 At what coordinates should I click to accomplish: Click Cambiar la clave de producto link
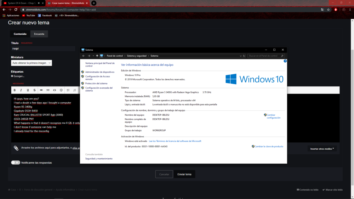pyautogui.click(x=269, y=146)
